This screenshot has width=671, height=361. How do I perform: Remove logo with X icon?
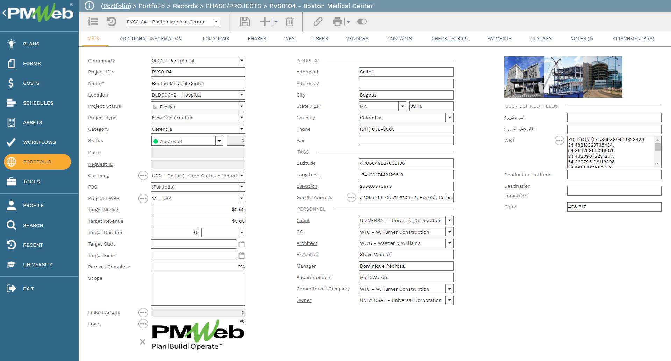143,342
